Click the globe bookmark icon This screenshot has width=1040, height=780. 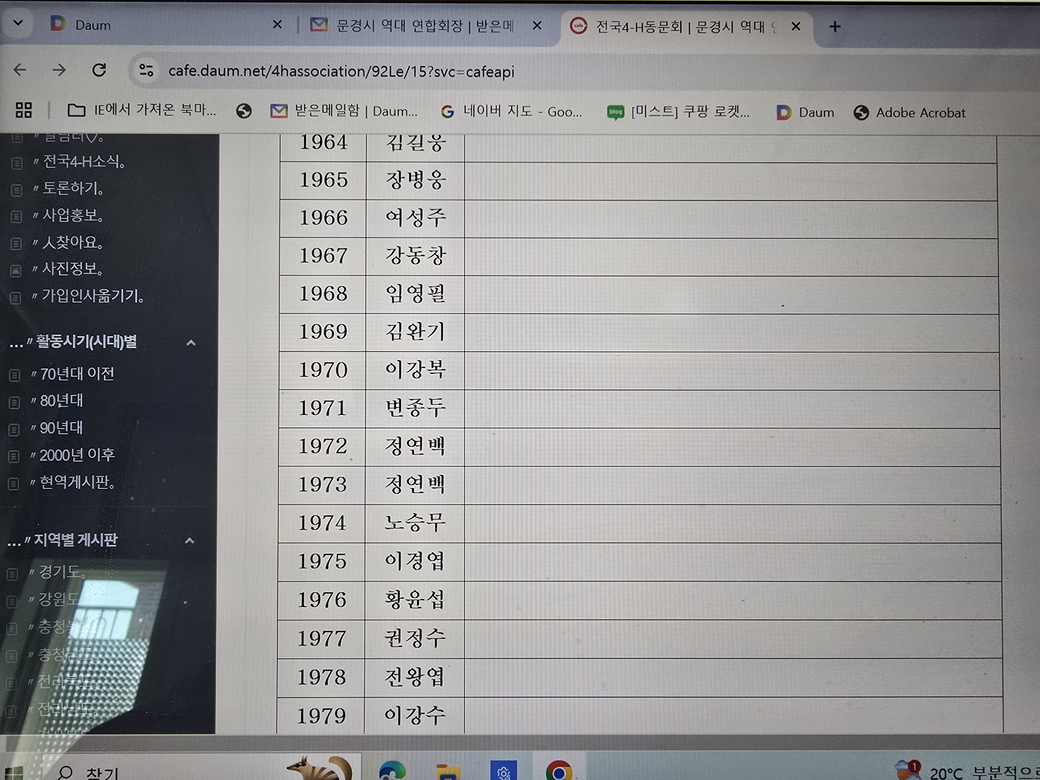[x=244, y=111]
